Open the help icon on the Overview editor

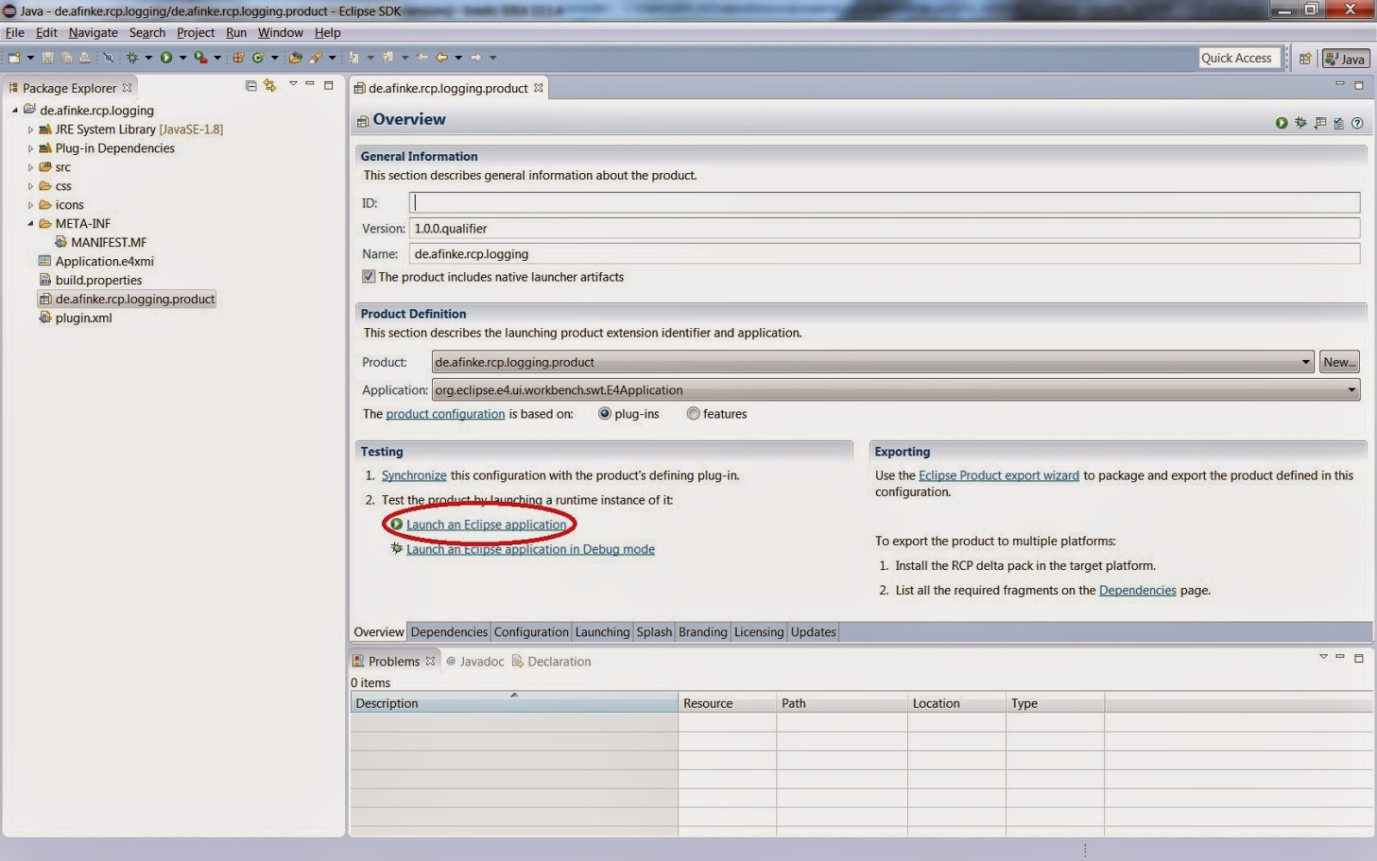tap(1357, 122)
